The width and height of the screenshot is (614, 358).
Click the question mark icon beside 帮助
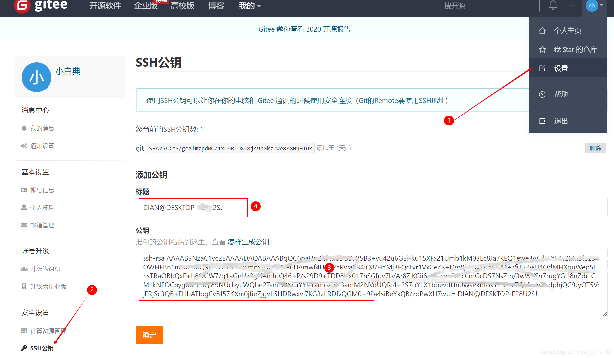pyautogui.click(x=542, y=94)
